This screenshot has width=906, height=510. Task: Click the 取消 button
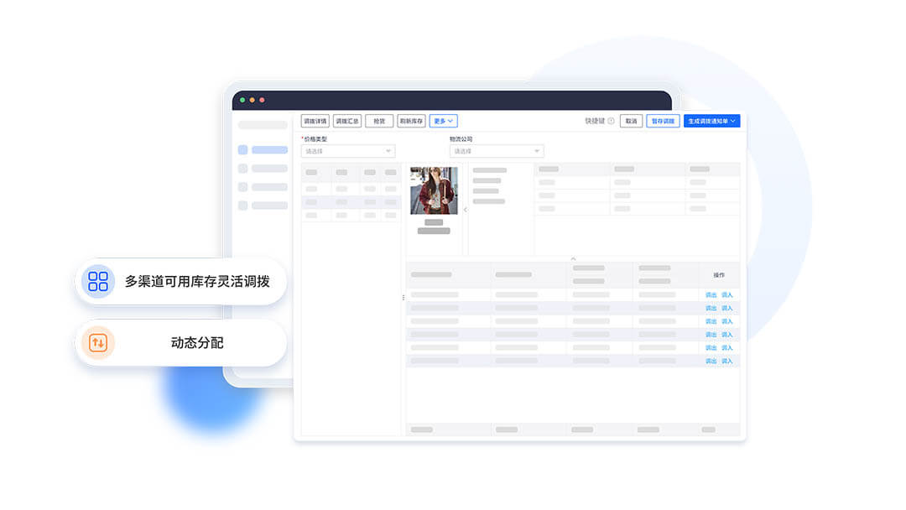point(631,121)
